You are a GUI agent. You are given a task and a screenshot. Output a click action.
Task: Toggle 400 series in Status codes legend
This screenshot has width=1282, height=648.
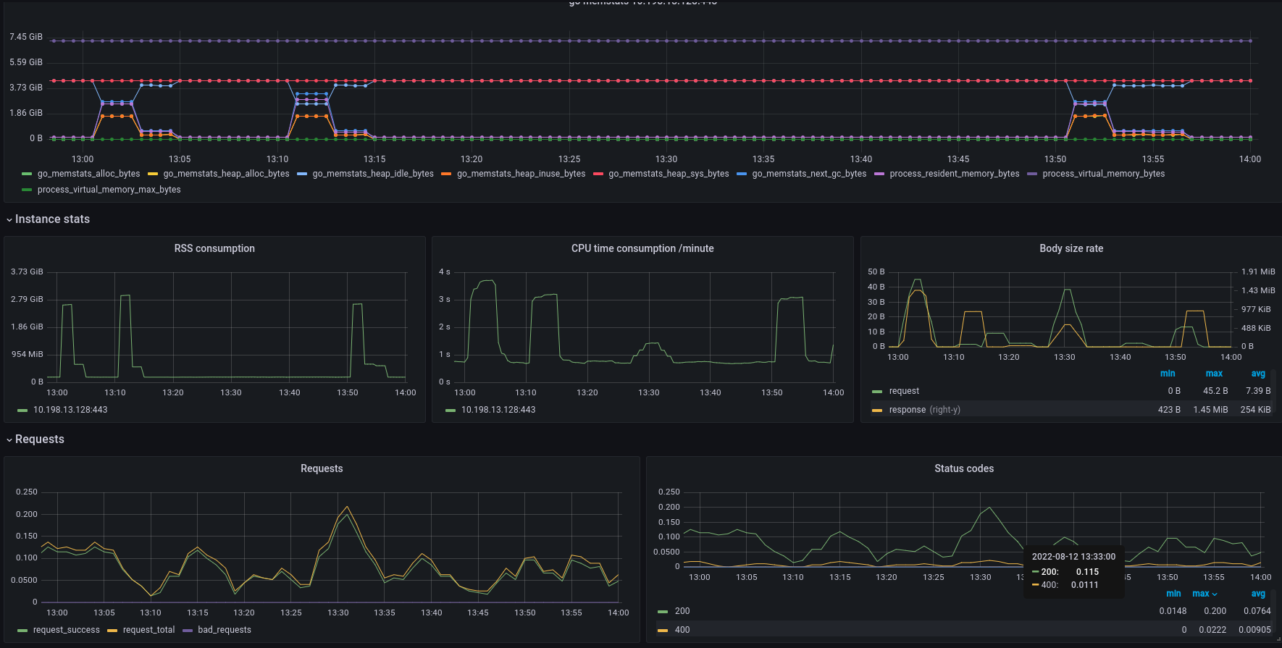coord(682,630)
